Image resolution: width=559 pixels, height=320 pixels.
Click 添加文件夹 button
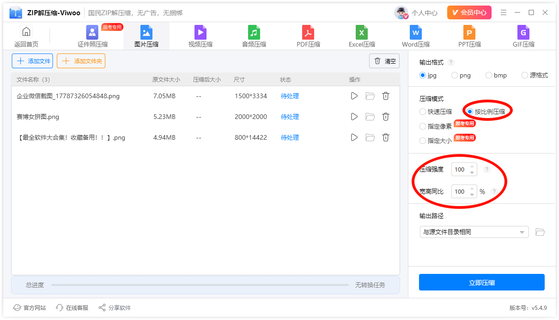coord(81,61)
